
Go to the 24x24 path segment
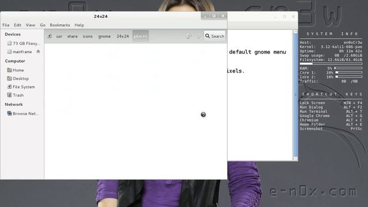click(x=122, y=36)
